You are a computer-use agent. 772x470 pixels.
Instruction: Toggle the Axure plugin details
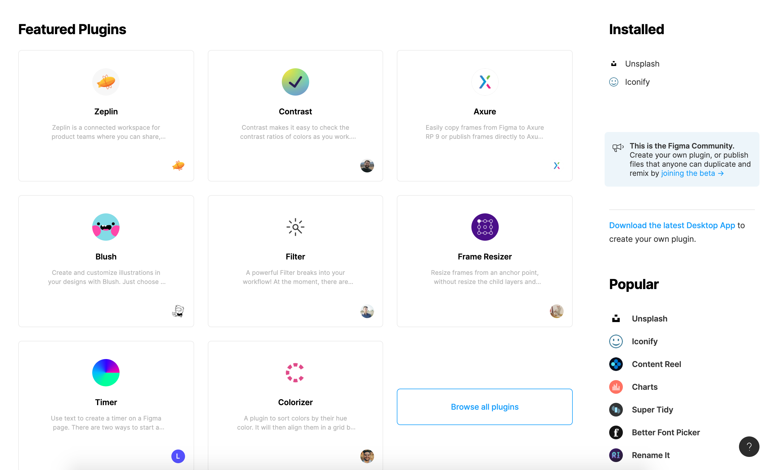(485, 116)
